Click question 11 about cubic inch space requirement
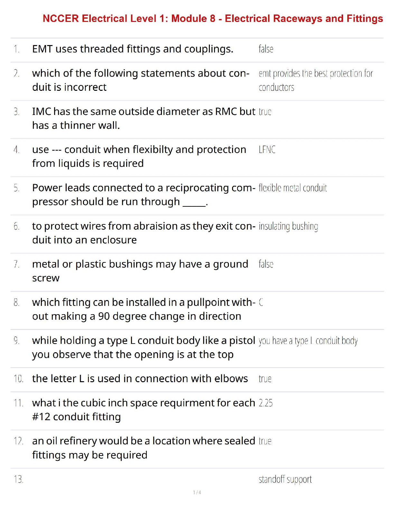This screenshot has height=510, width=394. pyautogui.click(x=144, y=410)
